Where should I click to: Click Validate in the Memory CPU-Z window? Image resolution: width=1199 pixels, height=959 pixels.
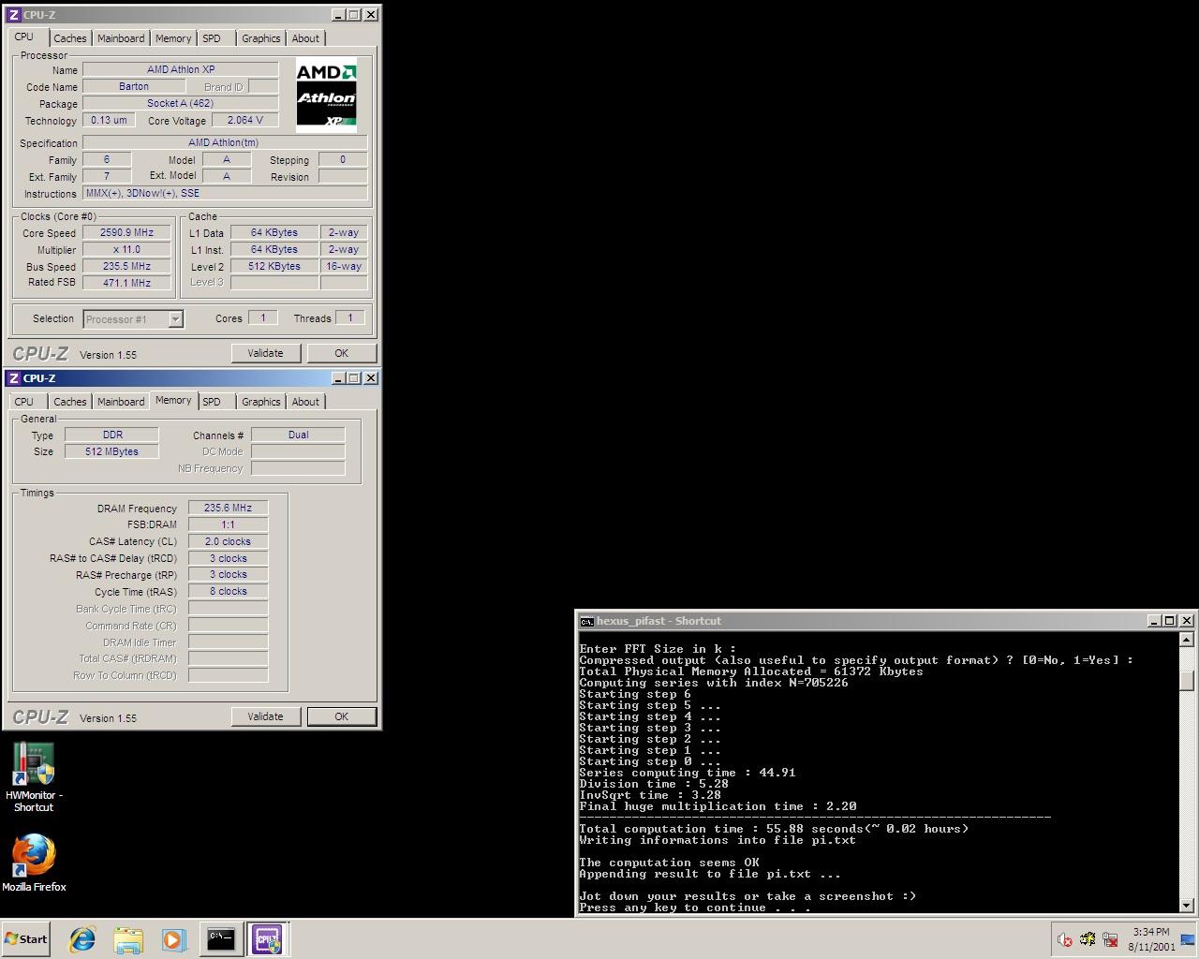[x=265, y=716]
